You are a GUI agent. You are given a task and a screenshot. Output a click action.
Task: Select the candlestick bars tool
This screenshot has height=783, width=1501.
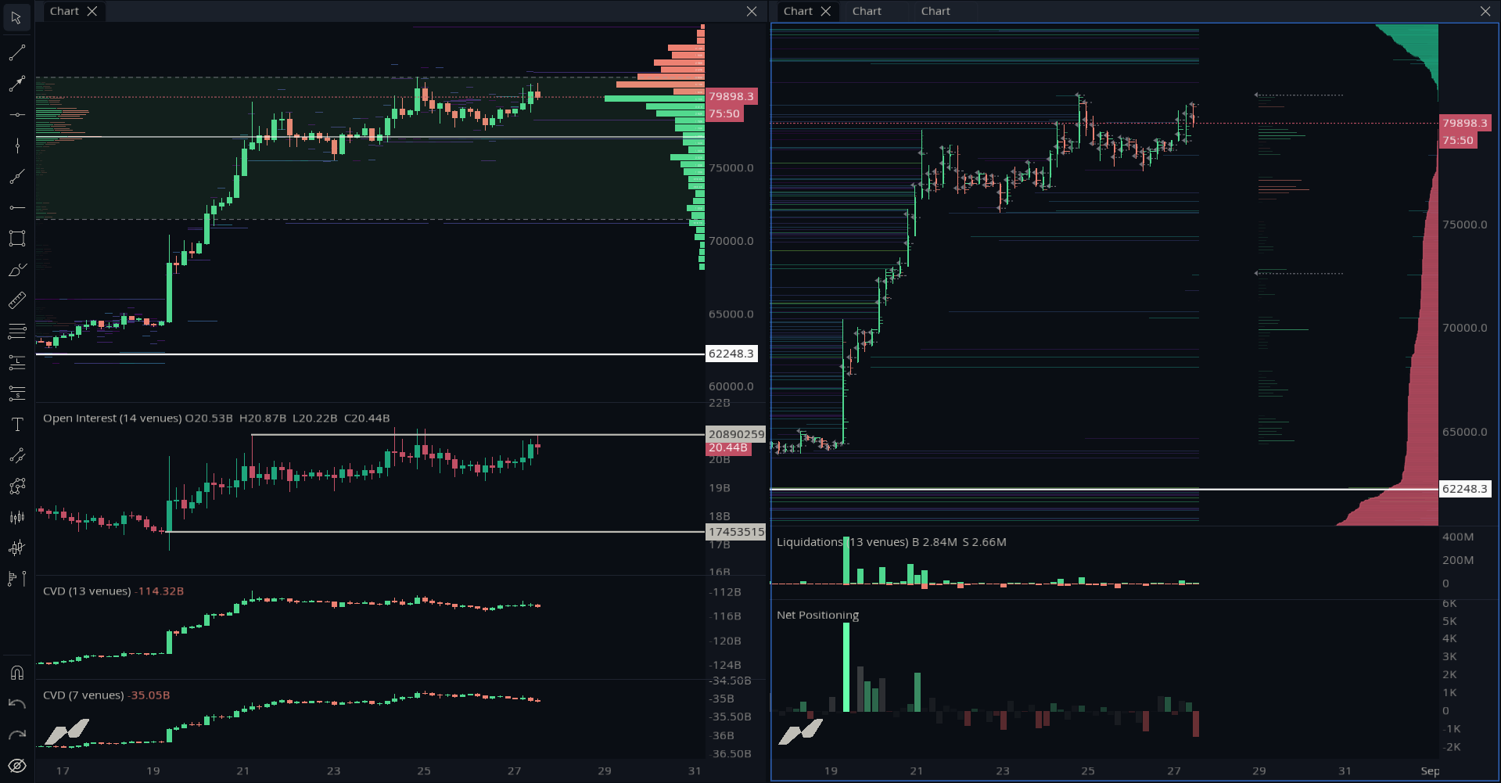point(16,517)
